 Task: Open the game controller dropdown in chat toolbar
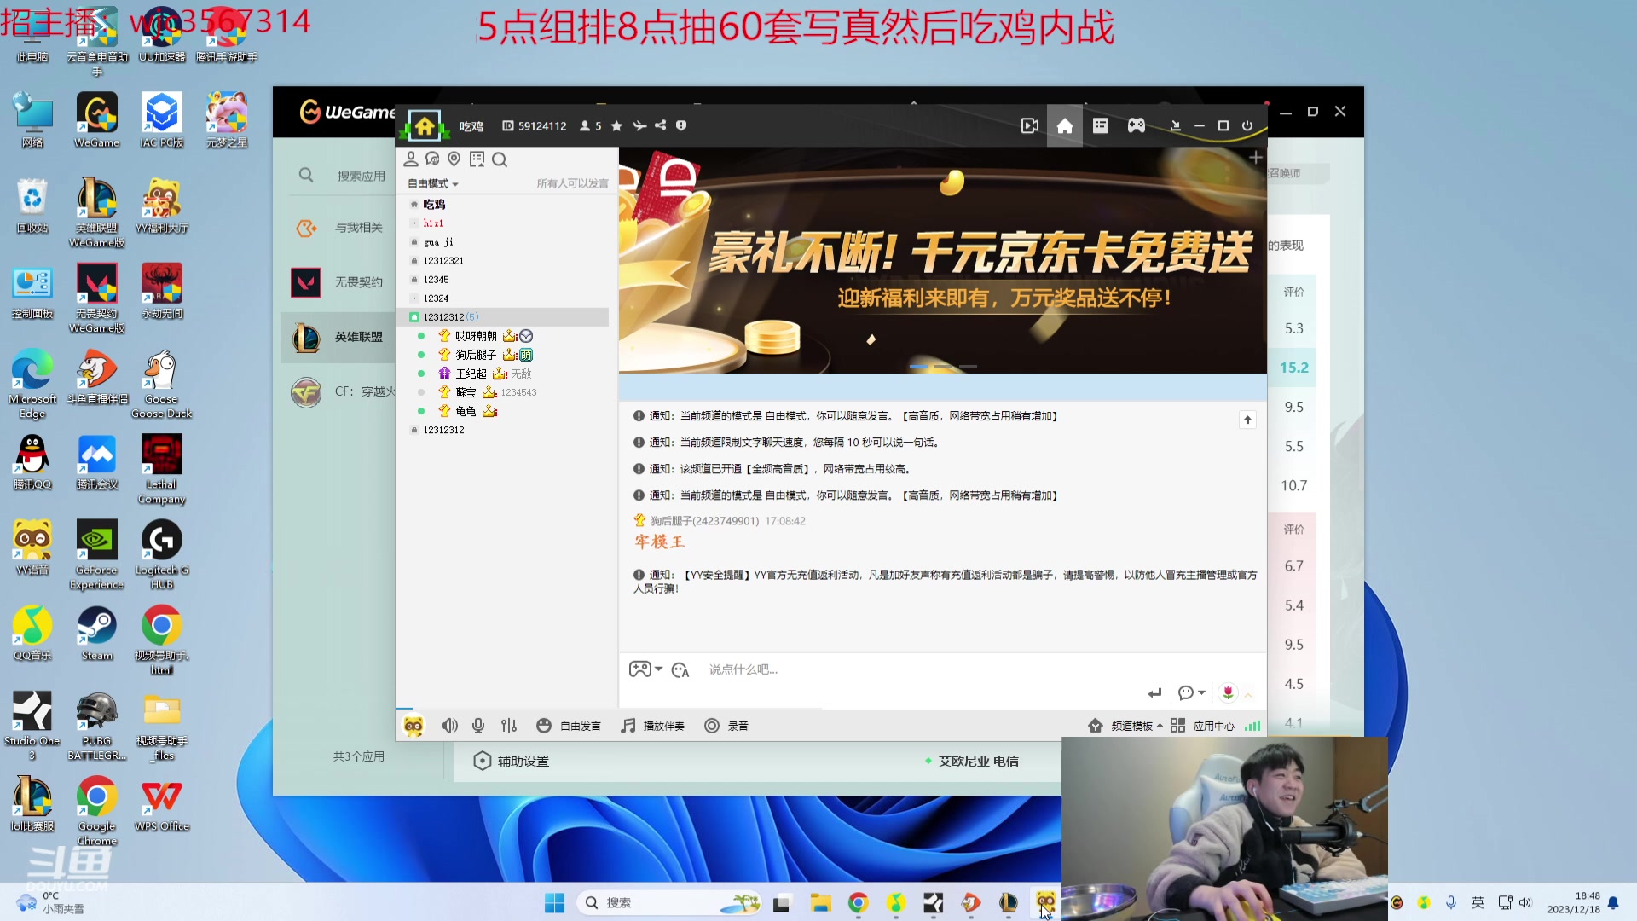point(645,669)
